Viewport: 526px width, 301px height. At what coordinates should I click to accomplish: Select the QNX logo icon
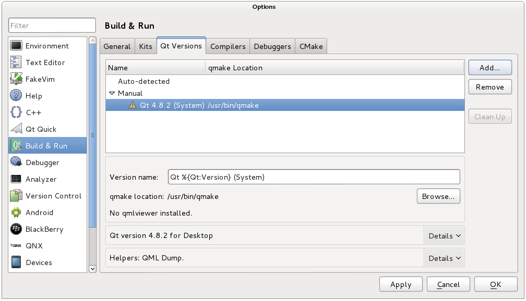pos(16,245)
